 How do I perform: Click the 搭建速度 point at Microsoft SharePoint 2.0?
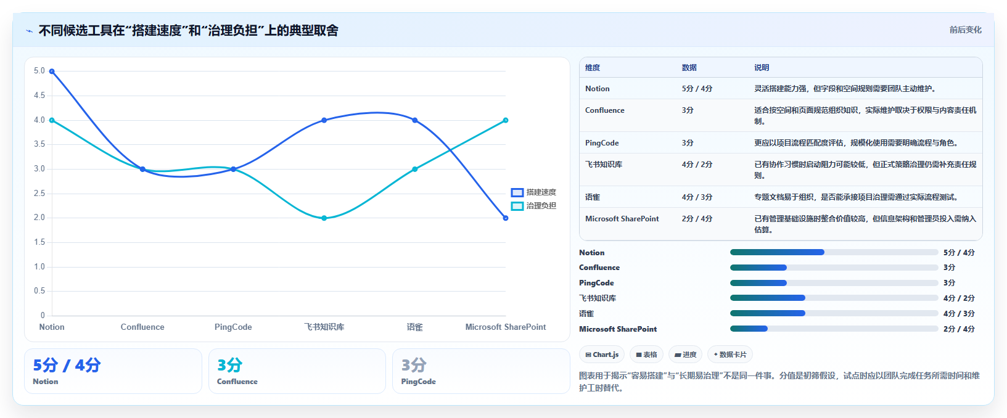point(506,218)
